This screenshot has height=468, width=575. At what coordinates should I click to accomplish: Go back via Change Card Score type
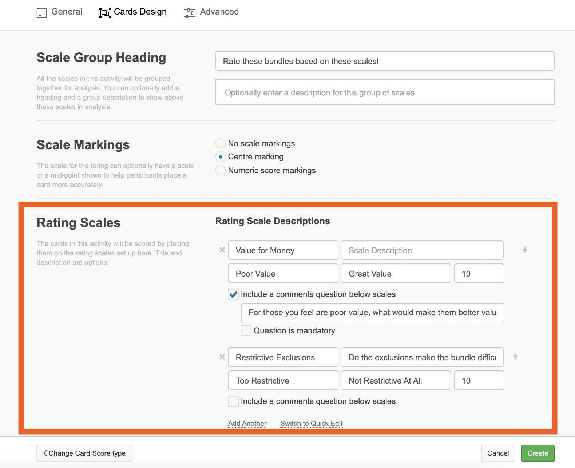84,453
